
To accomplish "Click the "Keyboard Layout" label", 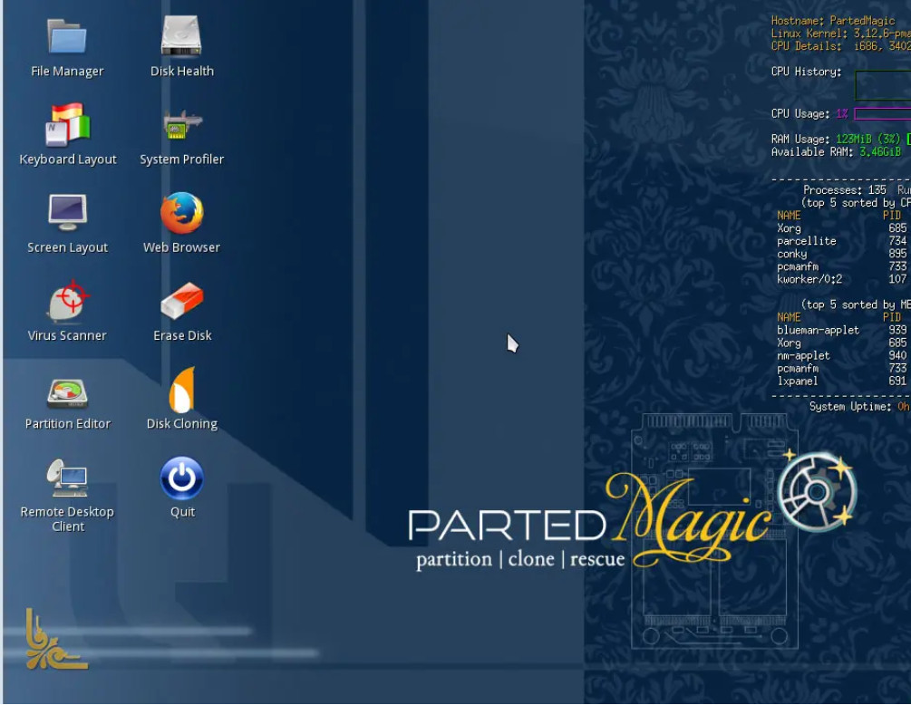I will click(68, 159).
